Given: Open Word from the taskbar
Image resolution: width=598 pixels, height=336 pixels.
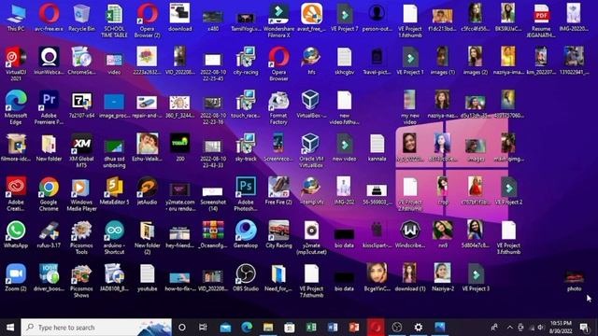Looking at the screenshot, I should click(333, 328).
